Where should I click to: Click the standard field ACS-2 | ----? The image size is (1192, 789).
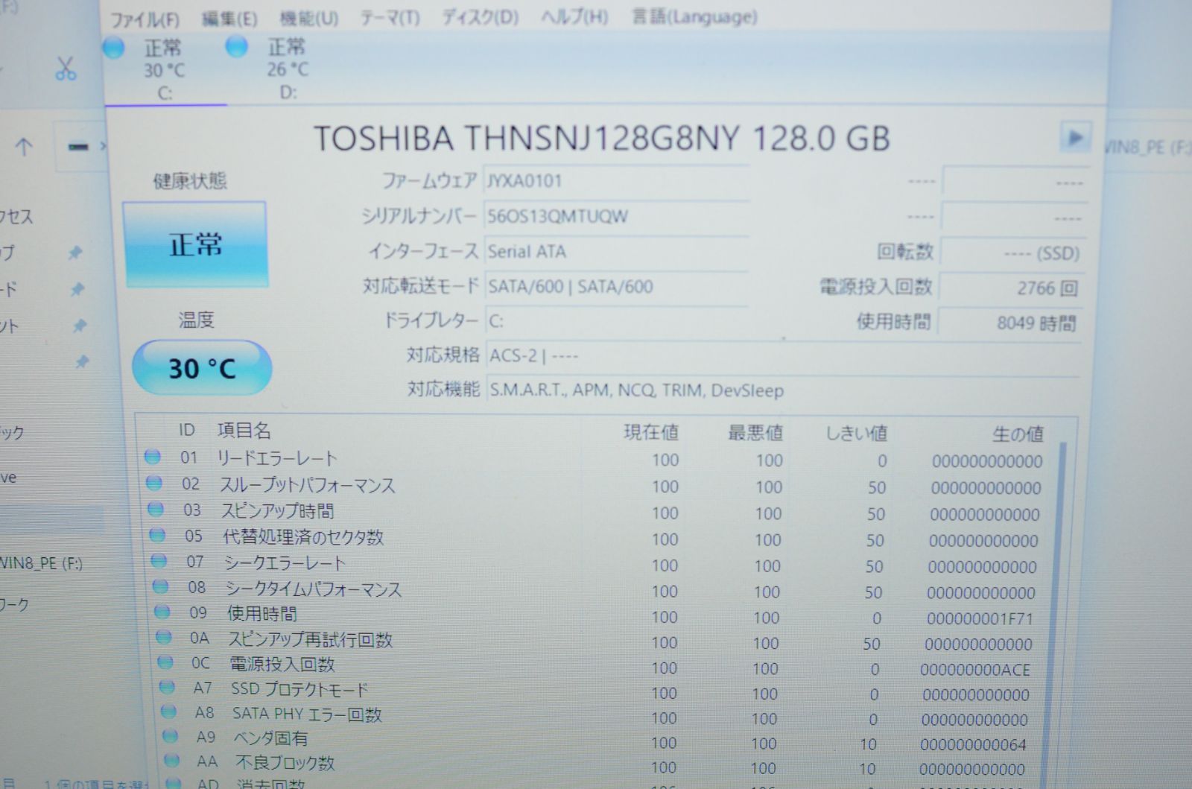[782, 356]
